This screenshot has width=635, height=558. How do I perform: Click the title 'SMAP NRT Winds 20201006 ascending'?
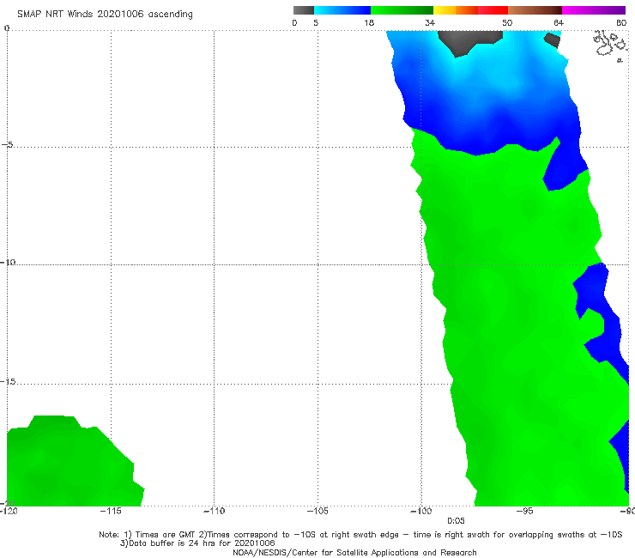point(105,14)
